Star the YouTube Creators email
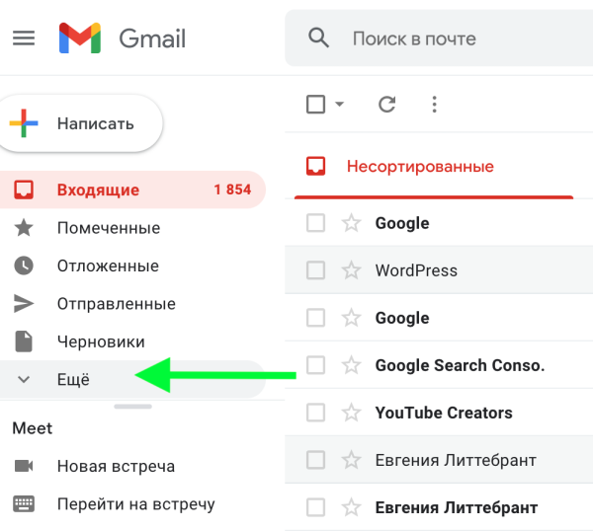Screen dimensions: 593x531 pos(351,413)
